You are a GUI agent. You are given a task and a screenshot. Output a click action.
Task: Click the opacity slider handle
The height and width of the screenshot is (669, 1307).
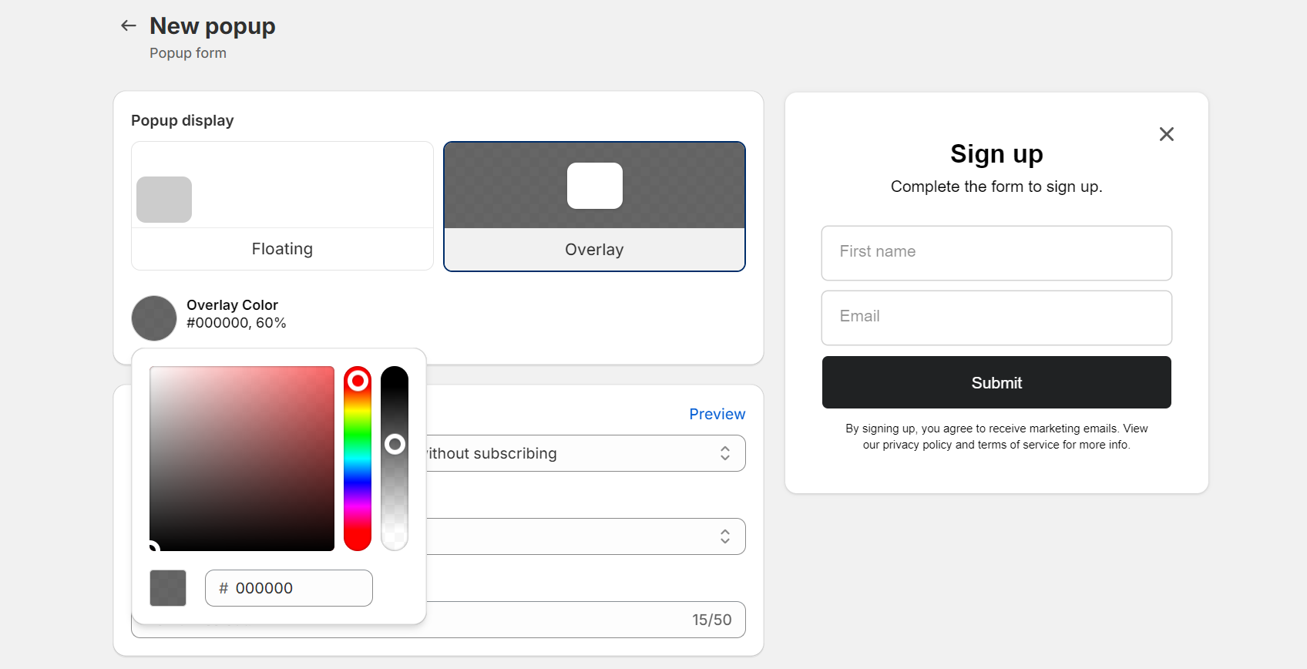pos(395,444)
